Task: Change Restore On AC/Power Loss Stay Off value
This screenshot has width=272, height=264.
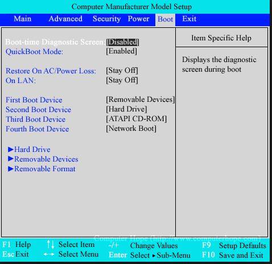Action: click(122, 71)
